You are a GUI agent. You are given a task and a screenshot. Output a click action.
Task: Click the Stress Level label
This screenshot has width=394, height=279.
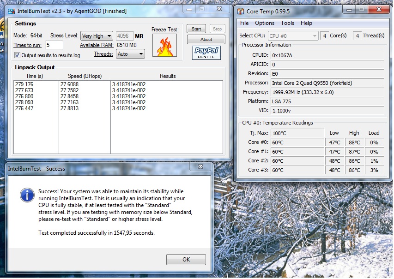[64, 36]
